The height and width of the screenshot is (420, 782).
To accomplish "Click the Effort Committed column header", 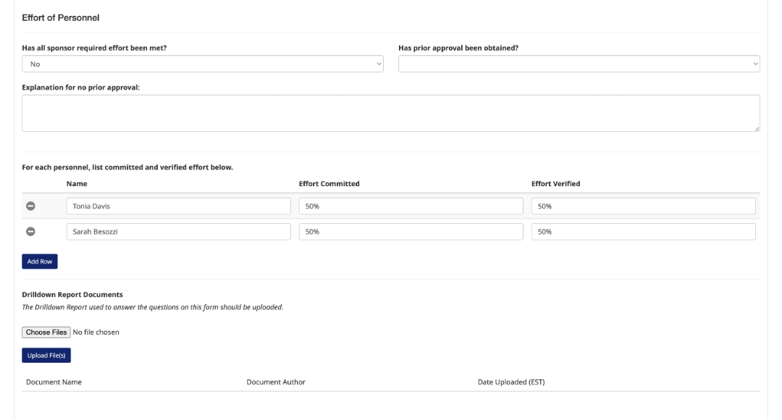I will 329,184.
